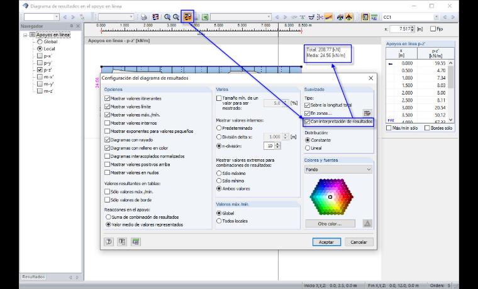This screenshot has width=478, height=289.
Task: Increase x position stepper value
Action: tap(413, 28)
